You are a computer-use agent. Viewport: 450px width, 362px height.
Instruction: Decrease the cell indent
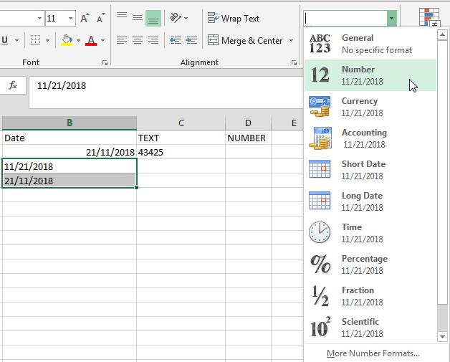point(175,40)
